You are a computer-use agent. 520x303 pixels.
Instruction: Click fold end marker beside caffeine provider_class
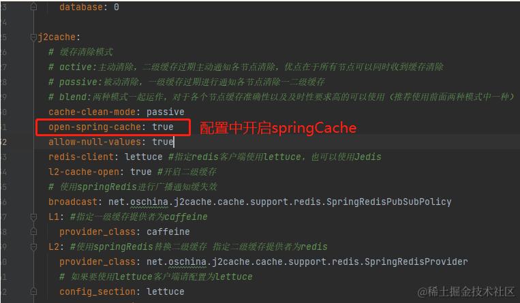coord(33,232)
